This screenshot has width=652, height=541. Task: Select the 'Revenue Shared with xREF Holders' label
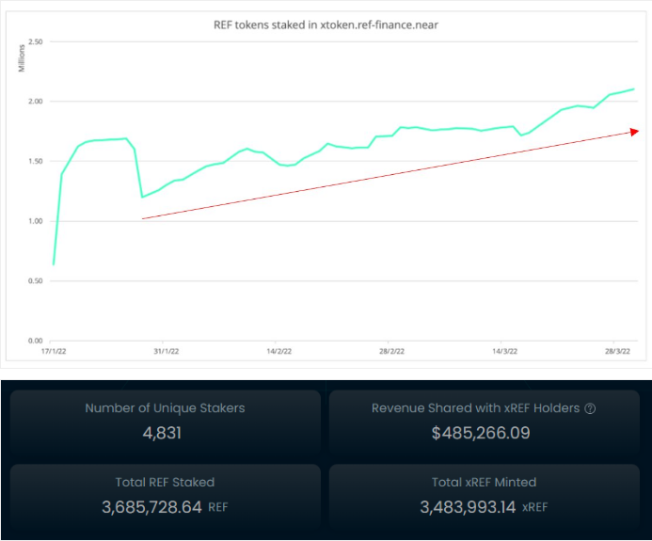pos(475,408)
